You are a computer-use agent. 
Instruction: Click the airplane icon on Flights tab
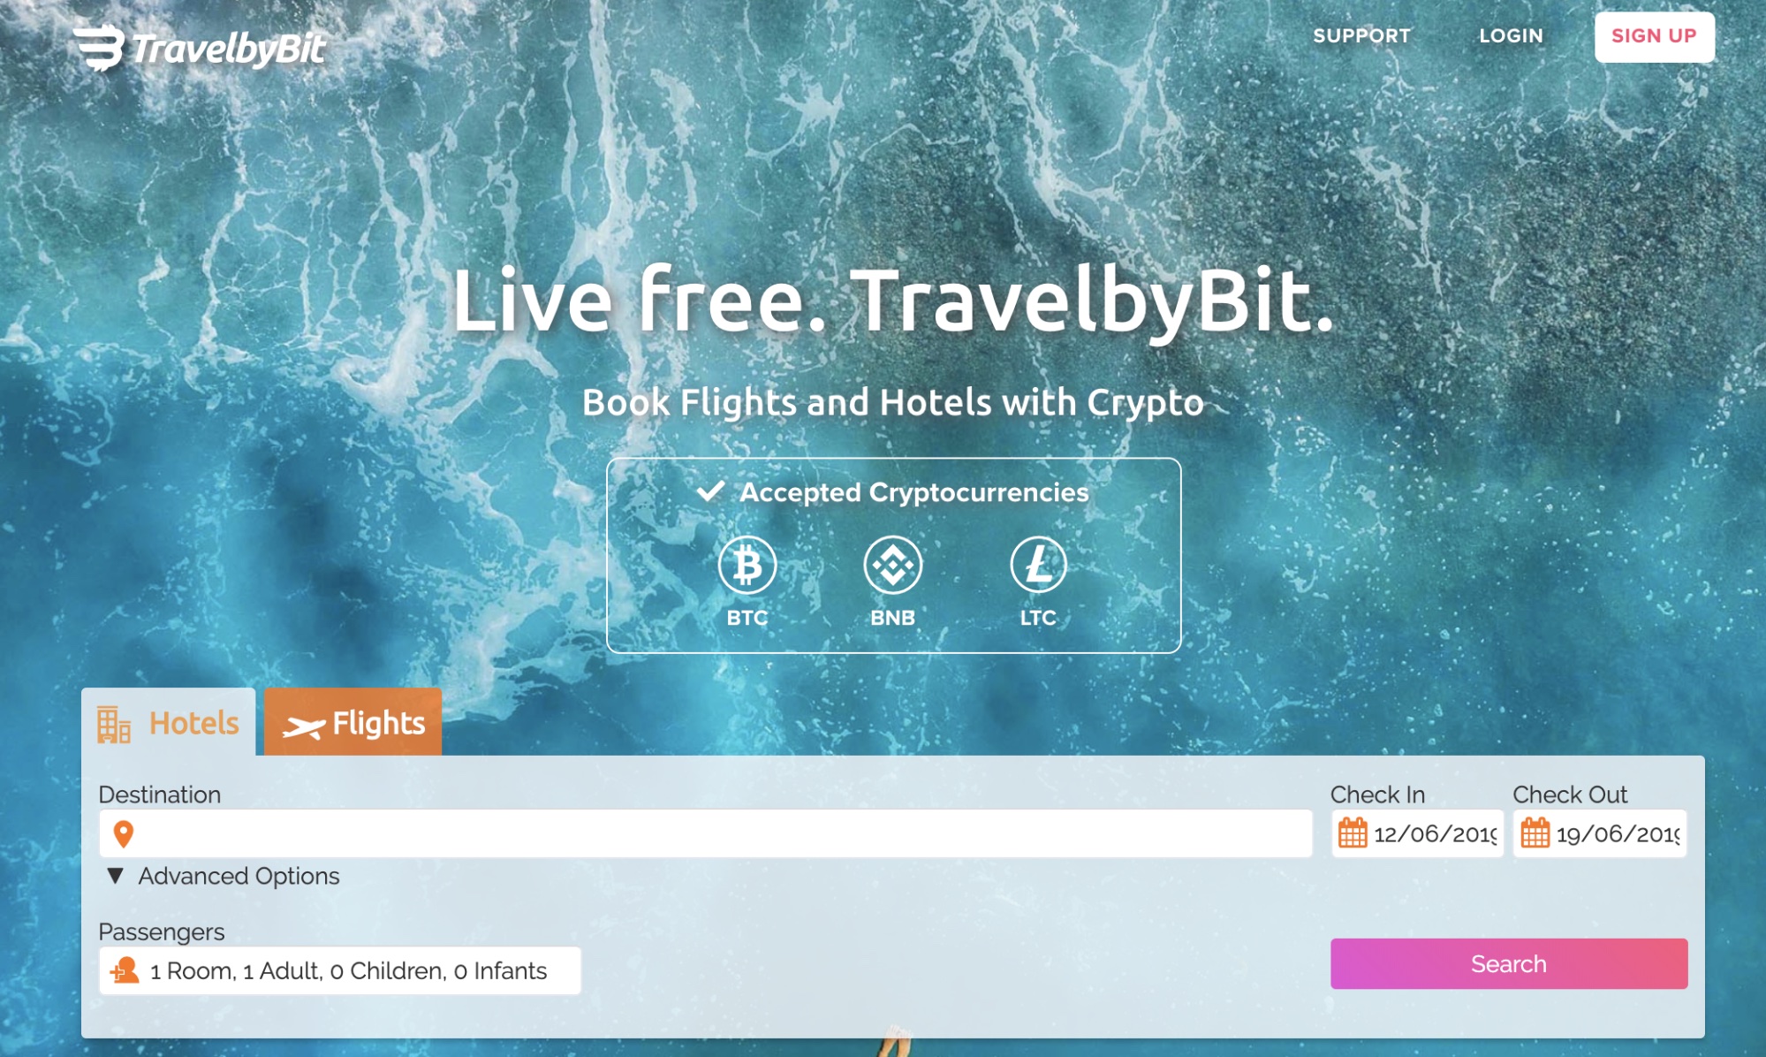tap(303, 727)
